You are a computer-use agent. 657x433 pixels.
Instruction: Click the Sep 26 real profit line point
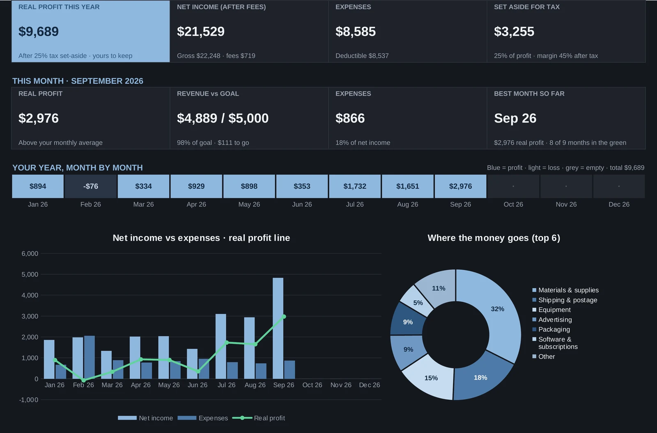tap(284, 317)
